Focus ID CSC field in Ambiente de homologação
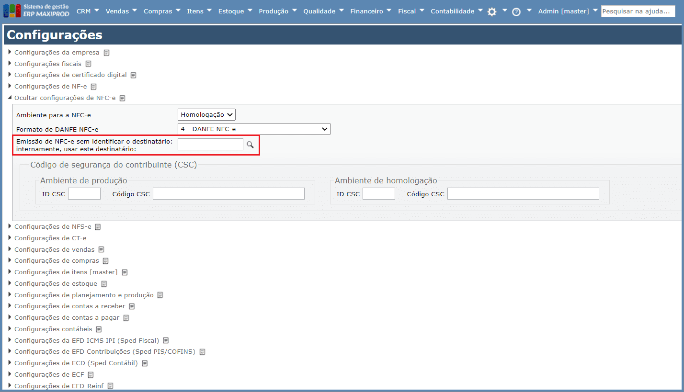Viewport: 684px width, 392px height. click(379, 193)
